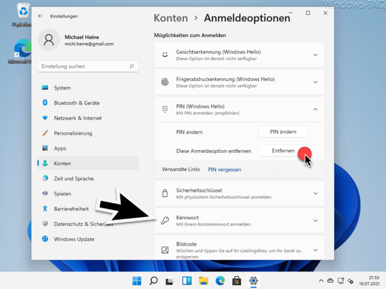Open Zeit und Sprache category
Image resolution: width=386 pixels, height=289 pixels.
[88, 178]
